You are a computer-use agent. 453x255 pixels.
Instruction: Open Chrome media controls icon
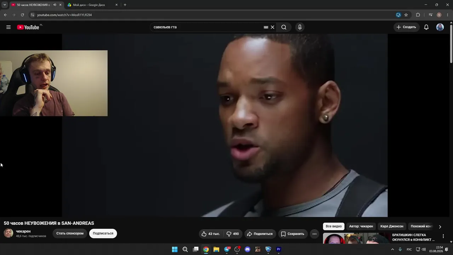pos(430,15)
